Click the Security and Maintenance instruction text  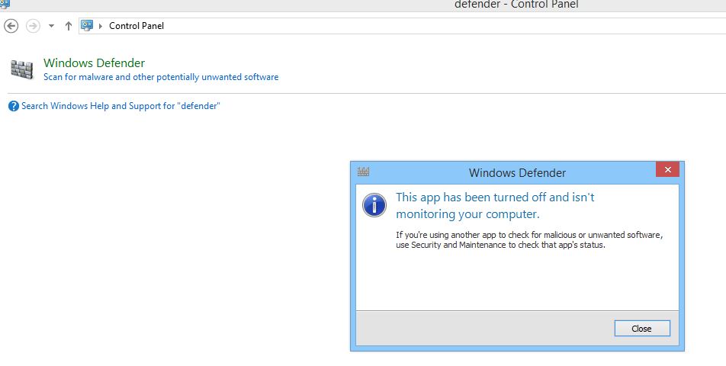[x=529, y=239]
